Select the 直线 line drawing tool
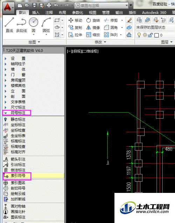The width and height of the screenshot is (175, 223). tap(9, 25)
